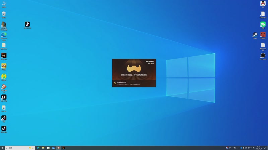Select the OBS Studio desktop shortcut
This screenshot has height=150, width=268.
[x=263, y=56]
